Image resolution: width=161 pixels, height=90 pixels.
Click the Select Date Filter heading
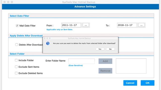(19, 16)
